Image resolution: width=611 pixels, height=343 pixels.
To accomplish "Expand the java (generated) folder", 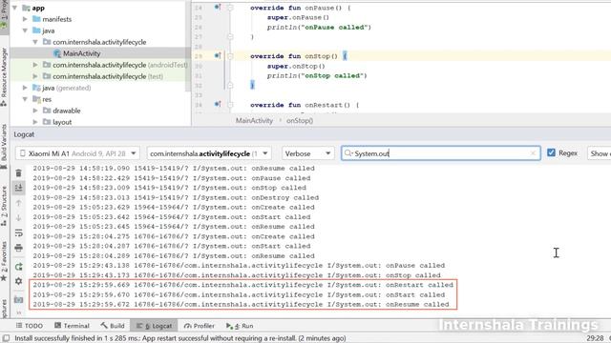I will pos(25,88).
